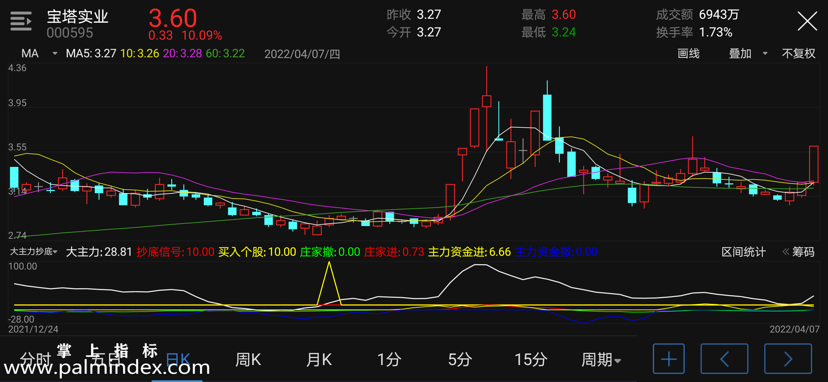Open the 大主力抄底 indicator dropdown
This screenshot has width=828, height=382.
34,251
